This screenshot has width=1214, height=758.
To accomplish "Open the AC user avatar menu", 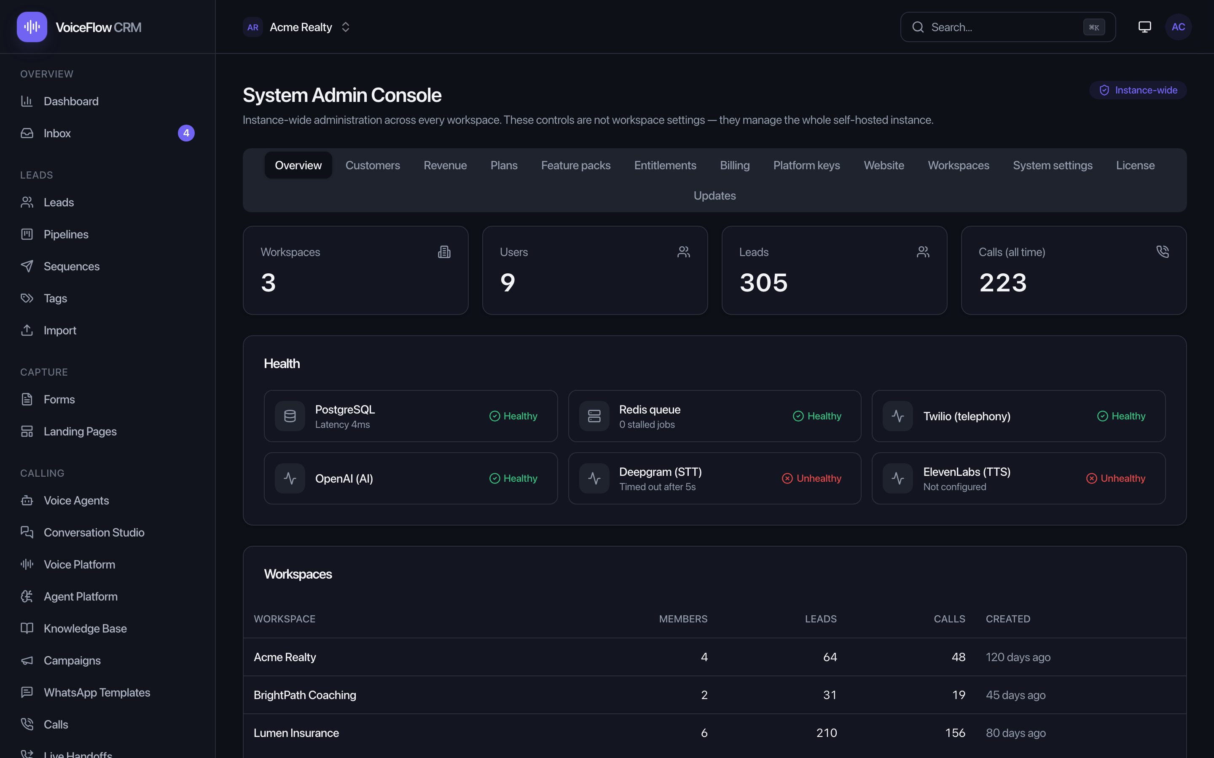I will (1178, 27).
